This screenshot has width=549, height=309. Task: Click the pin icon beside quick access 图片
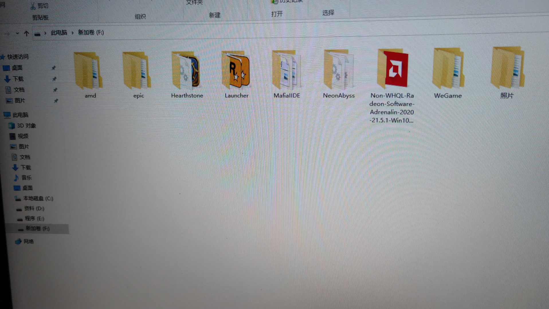[56, 101]
